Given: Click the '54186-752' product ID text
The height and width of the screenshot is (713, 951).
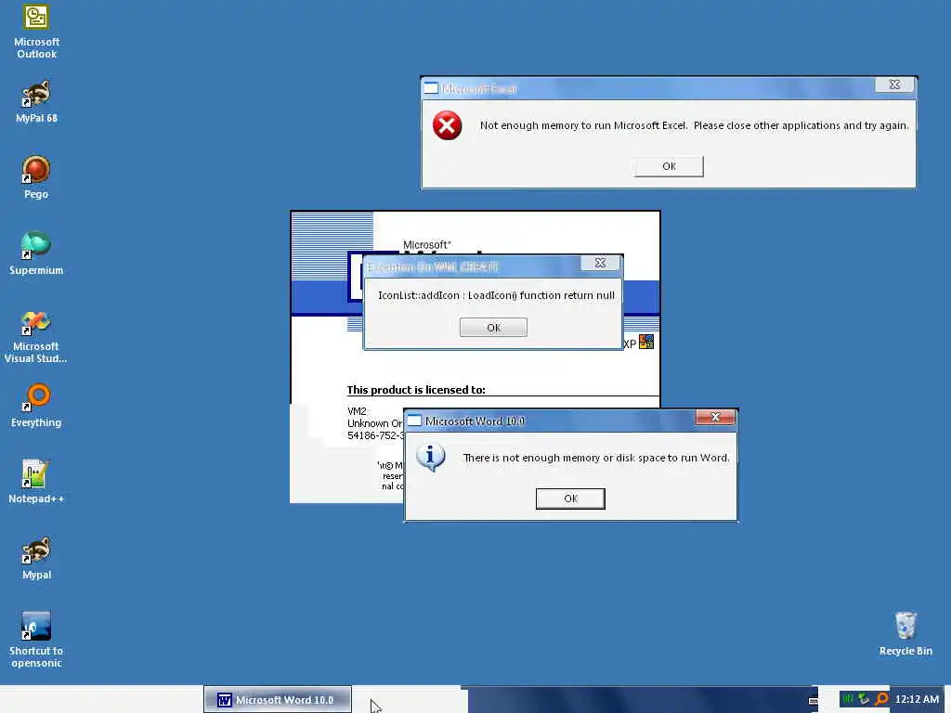Looking at the screenshot, I should (x=375, y=435).
